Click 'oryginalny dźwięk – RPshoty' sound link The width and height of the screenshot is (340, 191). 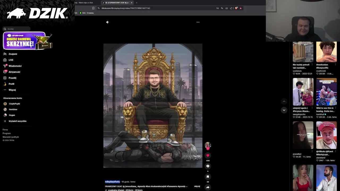coord(124,190)
